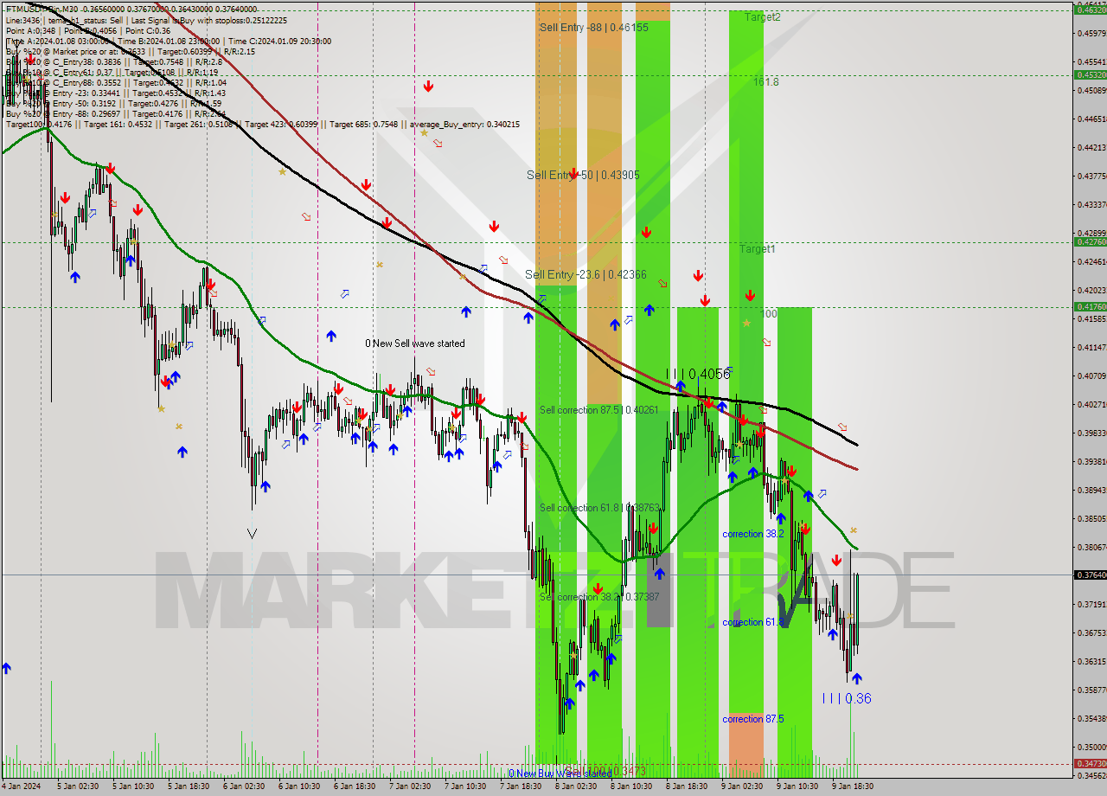The image size is (1107, 796).
Task: Select the 'Sell correction 87.5 | 0.40261' label
Action: (598, 410)
